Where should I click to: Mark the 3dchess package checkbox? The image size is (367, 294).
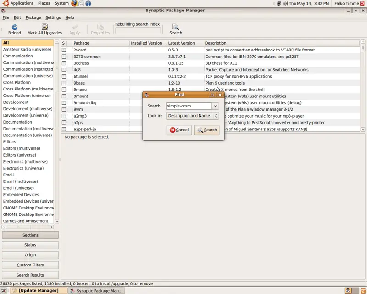(x=64, y=63)
